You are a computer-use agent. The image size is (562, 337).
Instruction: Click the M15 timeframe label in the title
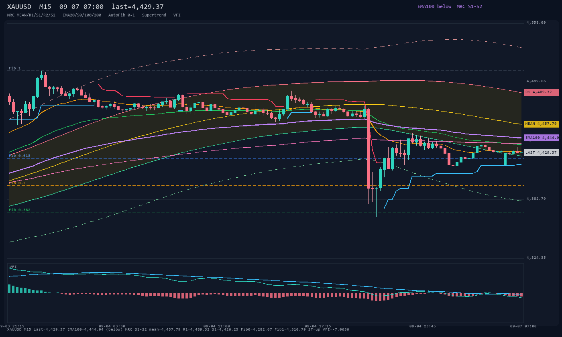(x=45, y=6)
